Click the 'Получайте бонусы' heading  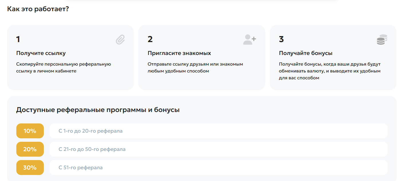pyautogui.click(x=305, y=53)
